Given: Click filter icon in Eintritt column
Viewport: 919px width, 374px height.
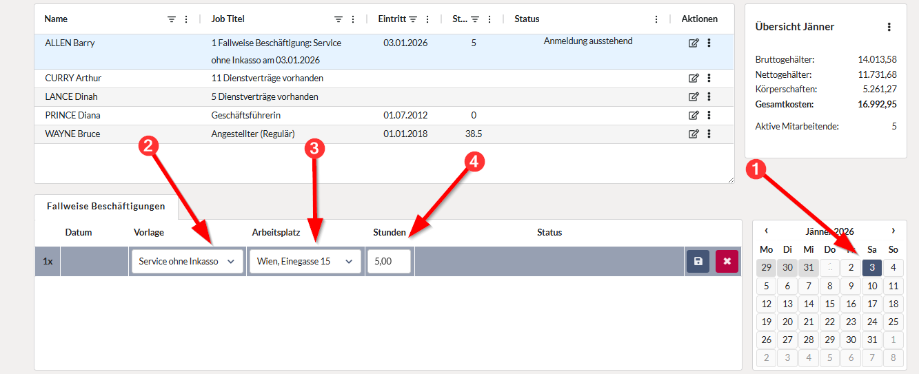Looking at the screenshot, I should 413,19.
